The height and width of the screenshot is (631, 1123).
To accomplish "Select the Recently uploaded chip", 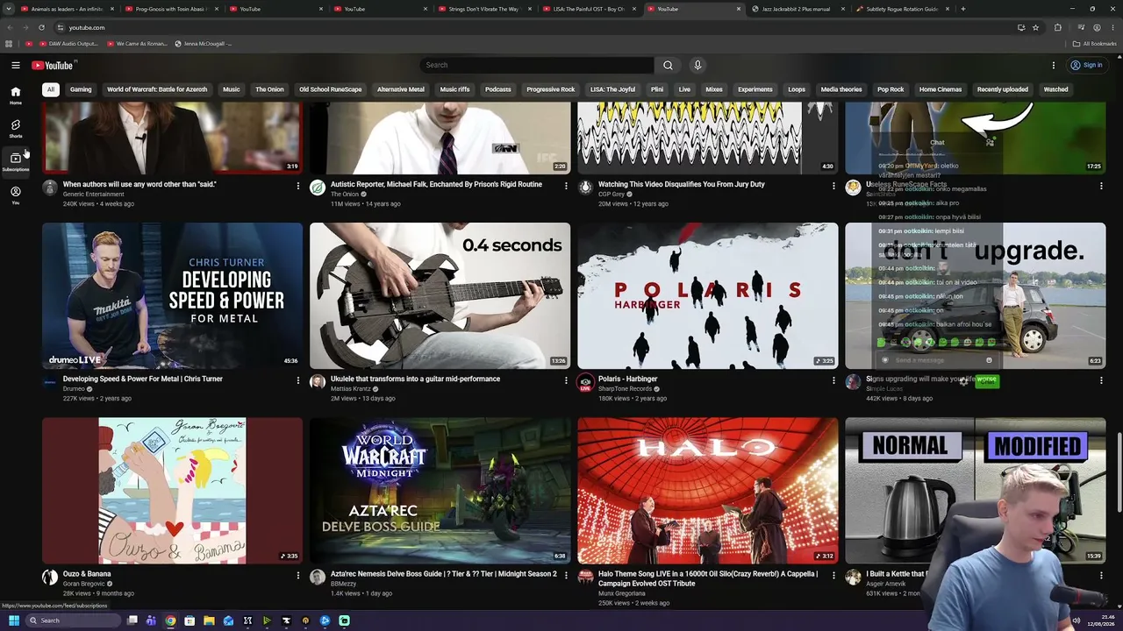I will (1003, 89).
